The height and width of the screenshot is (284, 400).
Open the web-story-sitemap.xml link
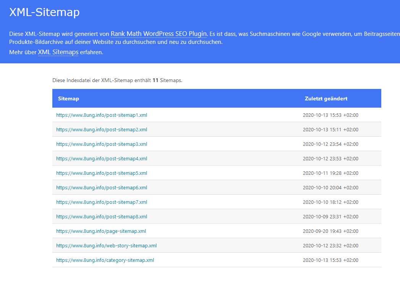pos(106,245)
